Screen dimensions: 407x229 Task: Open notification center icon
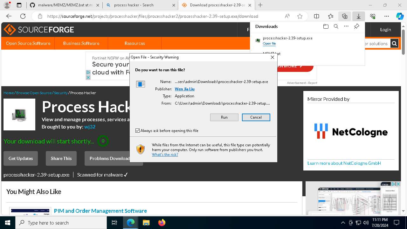coord(397,223)
